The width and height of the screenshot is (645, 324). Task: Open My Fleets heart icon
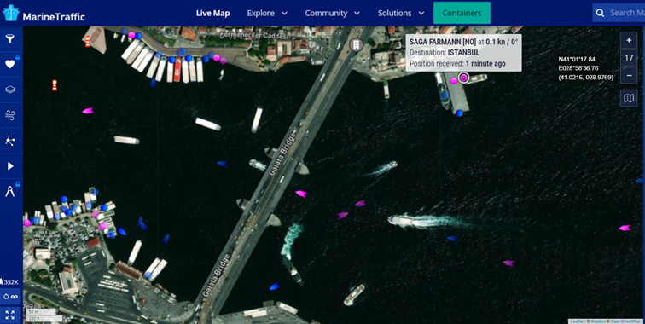click(10, 64)
